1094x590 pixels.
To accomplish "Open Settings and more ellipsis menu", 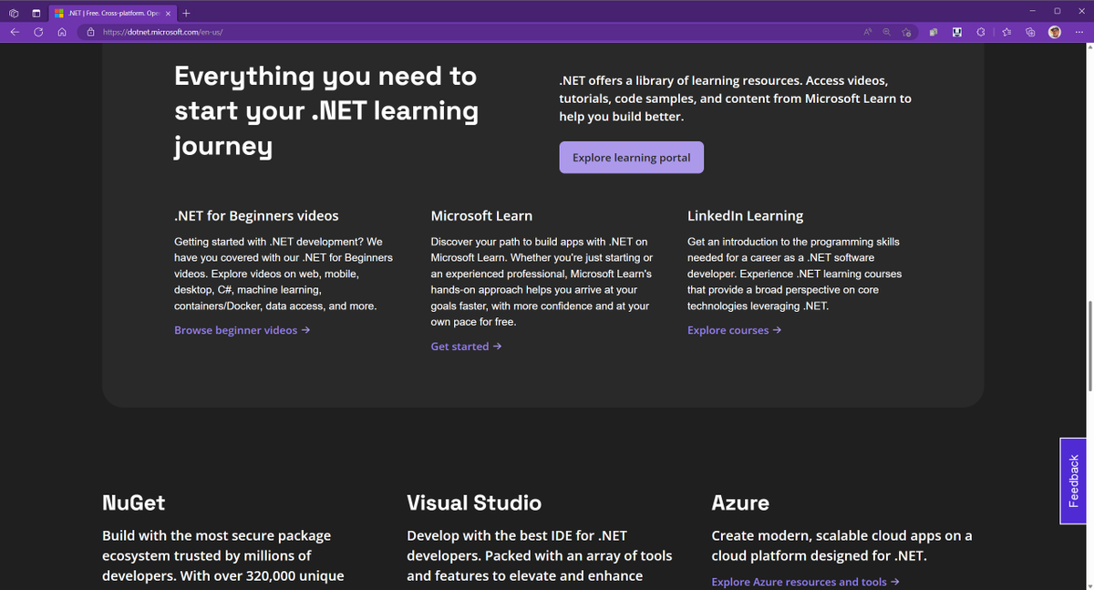I will coord(1079,32).
